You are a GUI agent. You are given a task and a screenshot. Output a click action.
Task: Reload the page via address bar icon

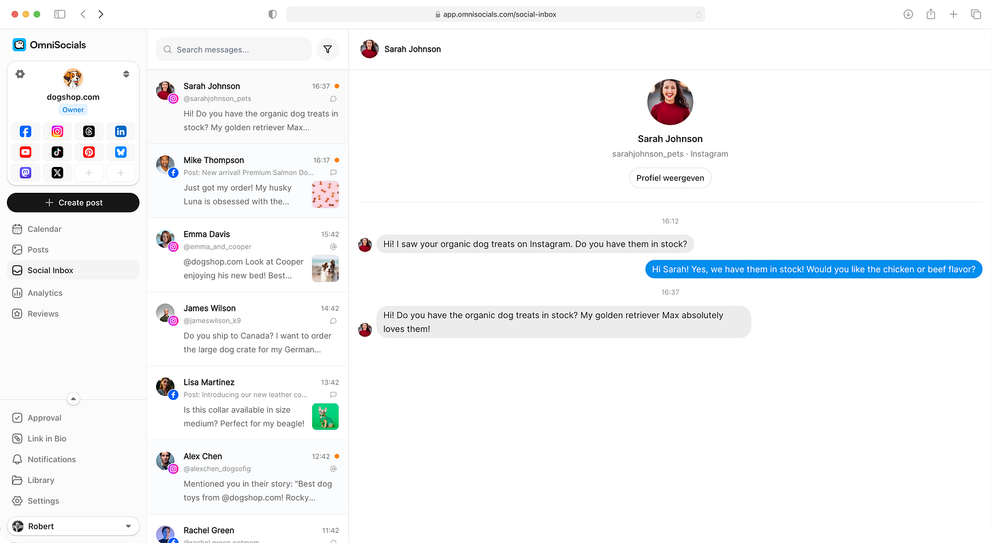tap(698, 14)
